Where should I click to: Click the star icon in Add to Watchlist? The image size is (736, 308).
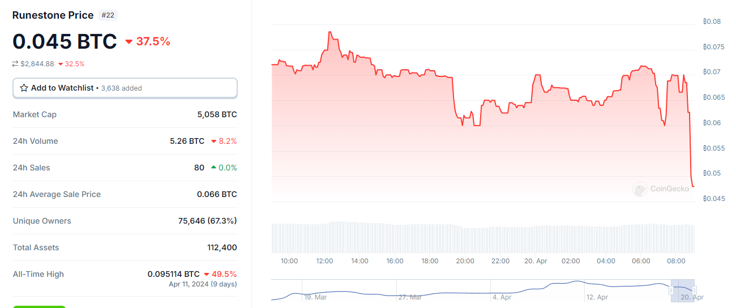(x=24, y=88)
